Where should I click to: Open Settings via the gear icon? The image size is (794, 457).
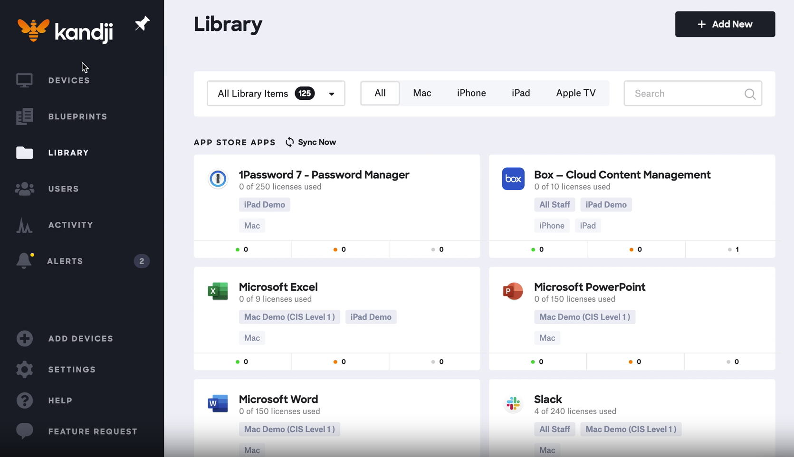click(x=24, y=370)
